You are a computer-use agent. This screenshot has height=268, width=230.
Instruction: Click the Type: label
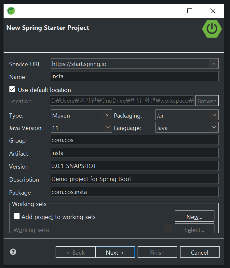pyautogui.click(x=16, y=116)
